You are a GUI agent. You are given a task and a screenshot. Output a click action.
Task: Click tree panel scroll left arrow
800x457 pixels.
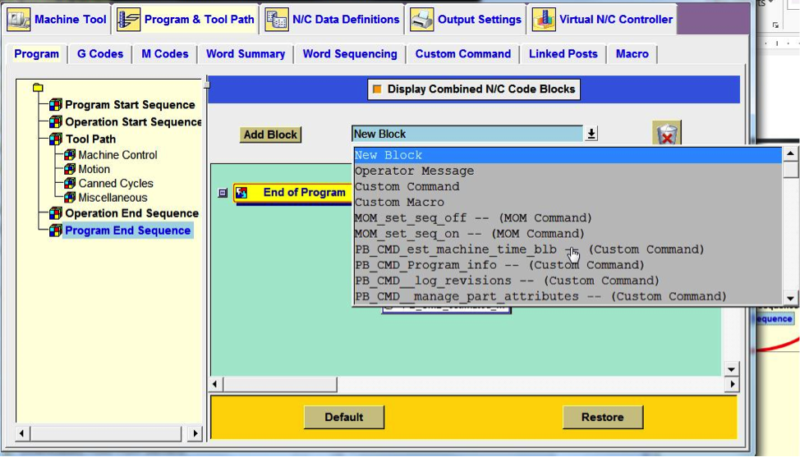point(21,434)
